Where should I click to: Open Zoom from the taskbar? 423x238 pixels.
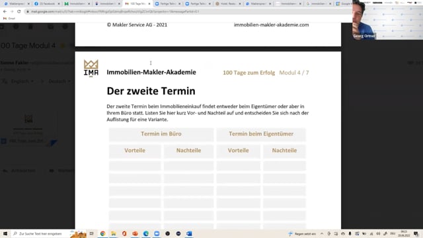click(157, 233)
